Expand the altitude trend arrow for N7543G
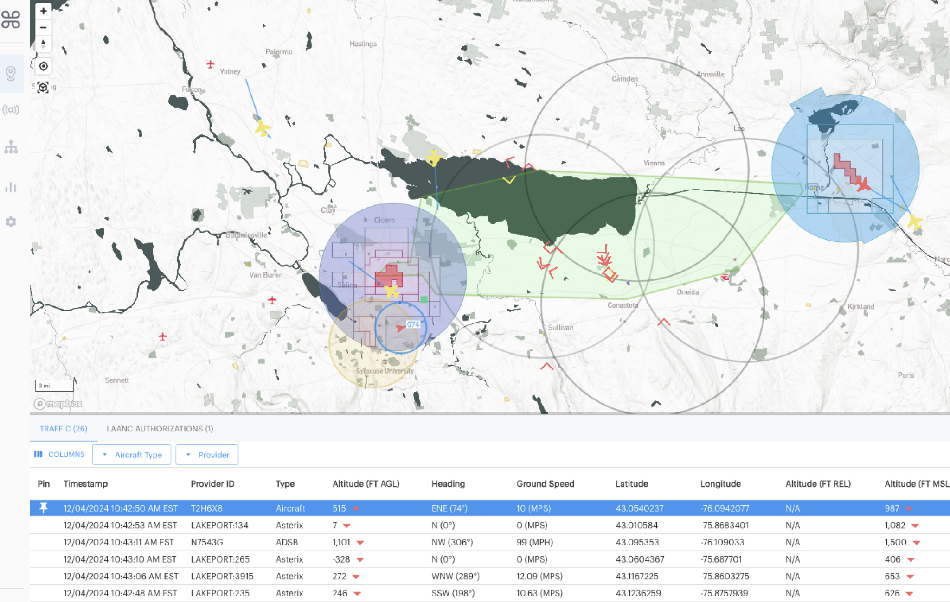The image size is (950, 602). point(361,542)
